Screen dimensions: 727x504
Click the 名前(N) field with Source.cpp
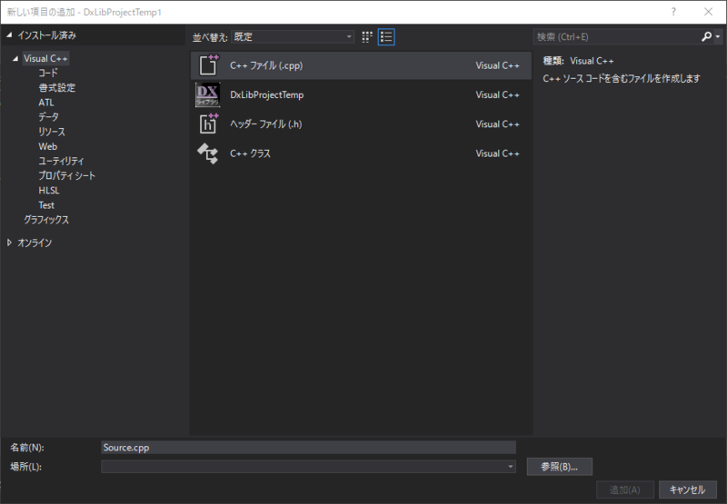[308, 448]
